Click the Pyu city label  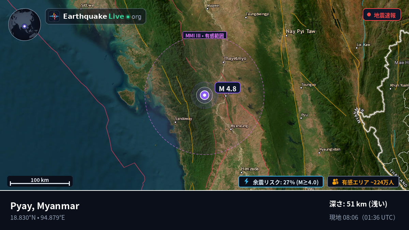click(304, 115)
